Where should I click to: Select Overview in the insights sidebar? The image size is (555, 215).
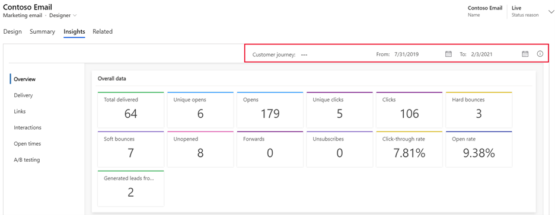(25, 79)
